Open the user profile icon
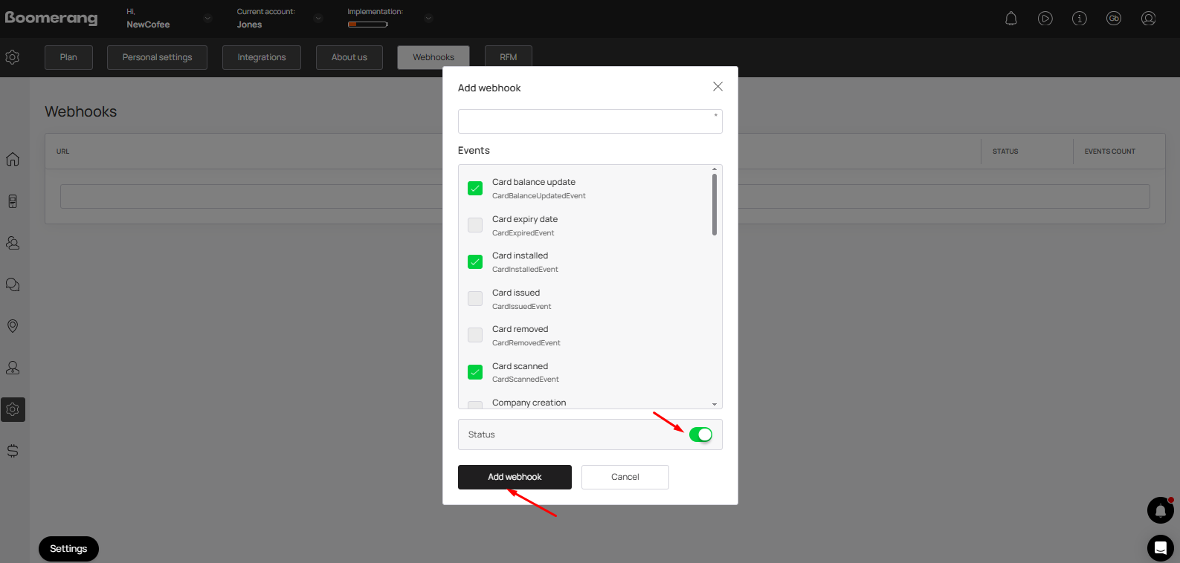 pyautogui.click(x=1148, y=19)
